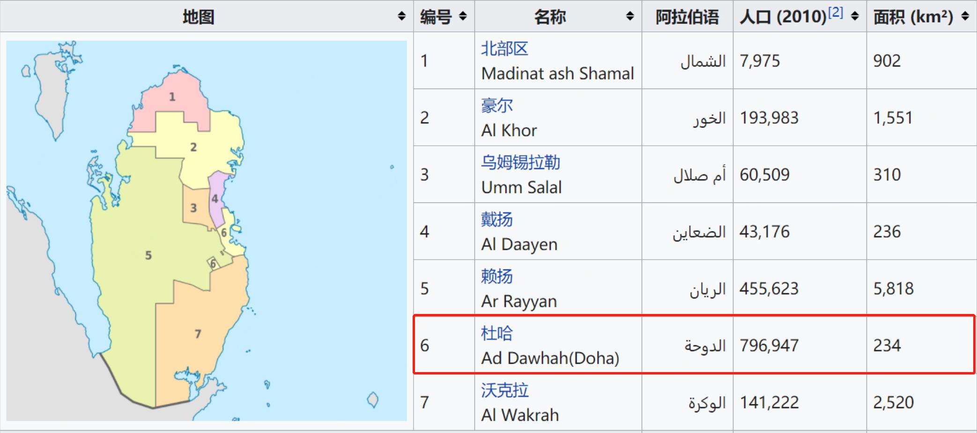This screenshot has width=977, height=433.
Task: Click the 阿拉伯语 column header
Action: (x=687, y=17)
